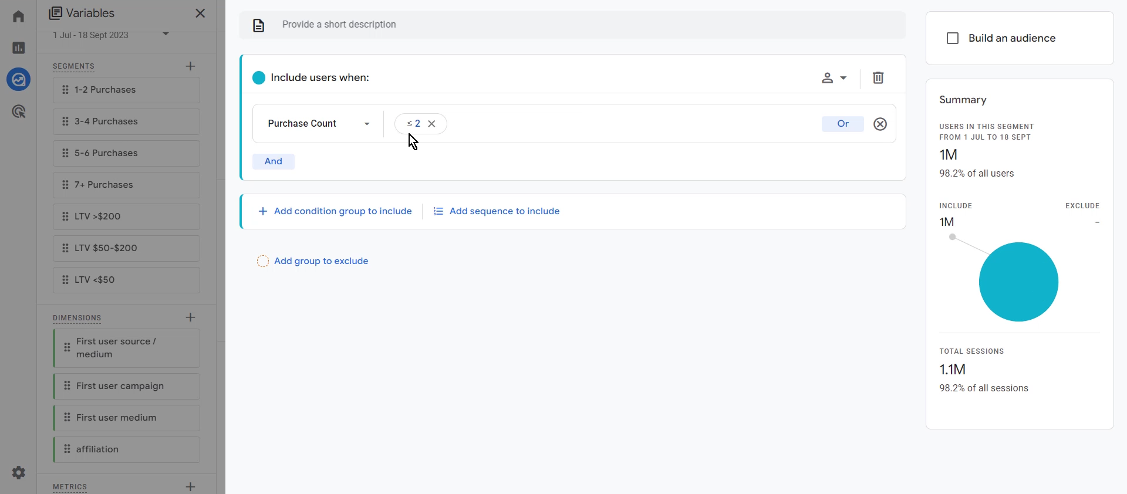The width and height of the screenshot is (1127, 494).
Task: Click the SEGMENTS section heading
Action: coord(73,66)
